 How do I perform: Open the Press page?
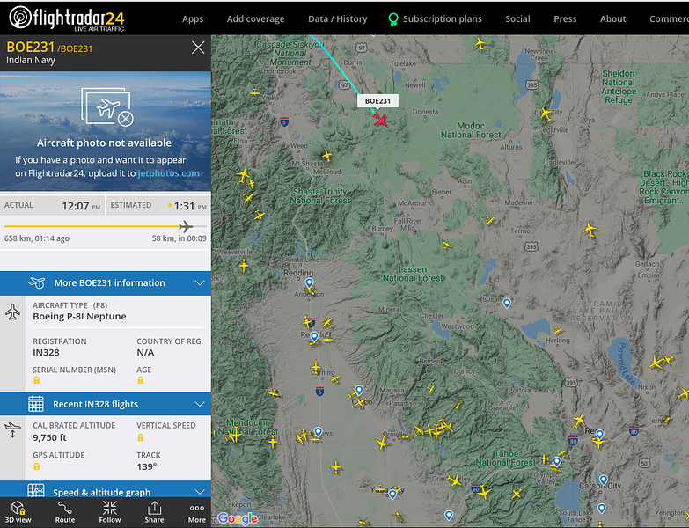click(x=565, y=18)
